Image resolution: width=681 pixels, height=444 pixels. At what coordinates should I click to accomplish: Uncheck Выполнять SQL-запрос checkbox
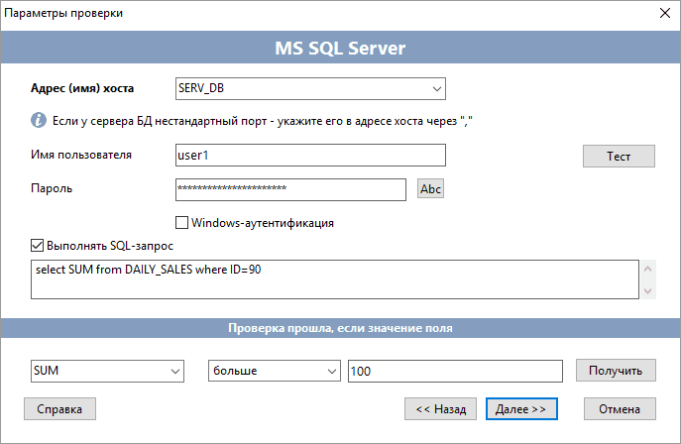(x=37, y=246)
